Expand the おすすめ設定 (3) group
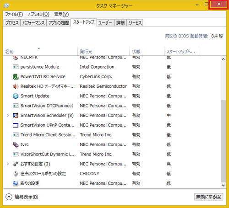The image size is (229, 208). (8, 164)
